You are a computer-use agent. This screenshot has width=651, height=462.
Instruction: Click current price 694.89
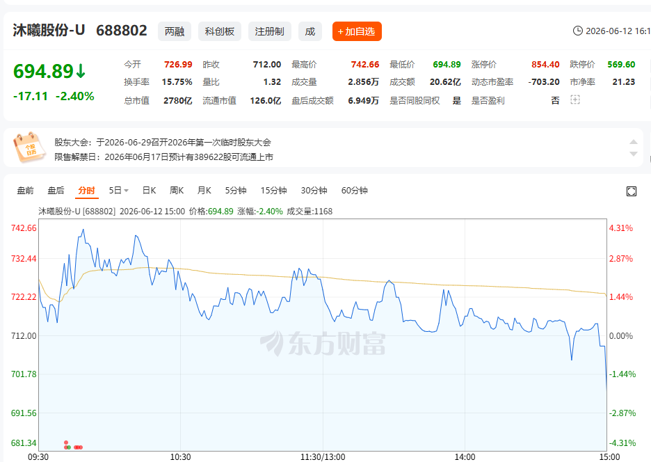(43, 71)
